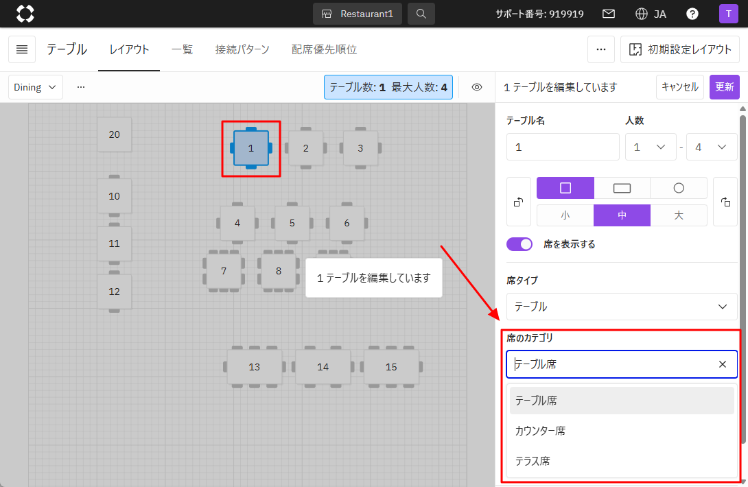This screenshot has width=748, height=487.
Task: Click the JA language label
Action: click(x=659, y=14)
